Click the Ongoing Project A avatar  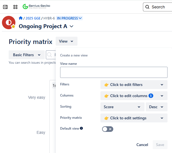(x=9, y=23)
